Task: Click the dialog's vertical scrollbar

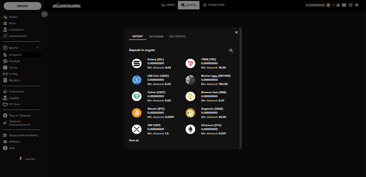Action: pyautogui.click(x=241, y=88)
